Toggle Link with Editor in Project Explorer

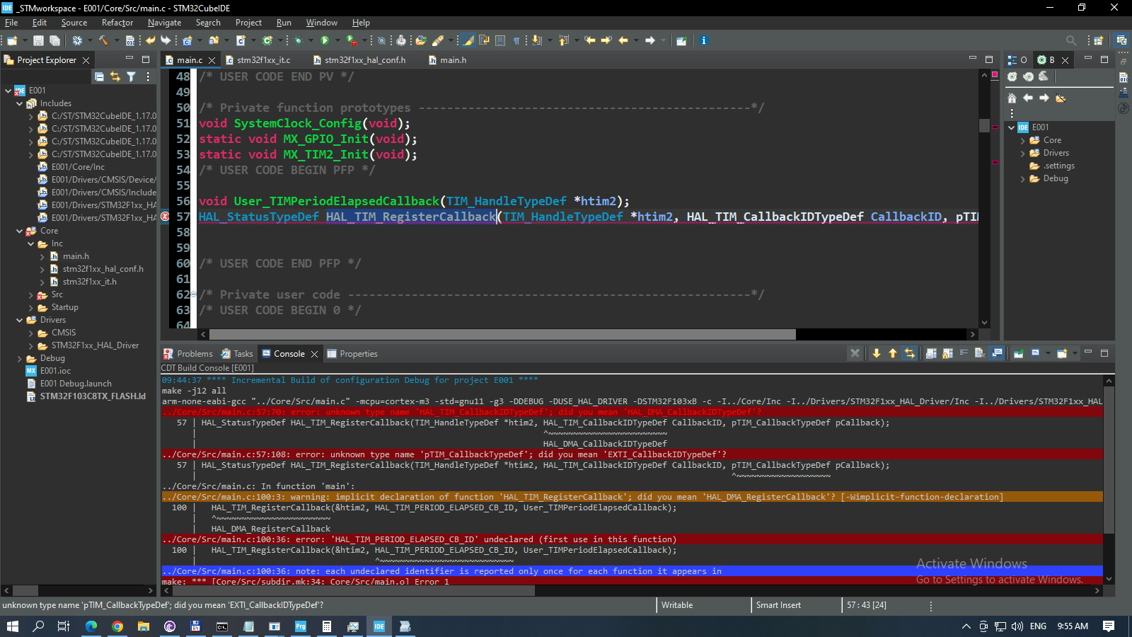tap(115, 76)
